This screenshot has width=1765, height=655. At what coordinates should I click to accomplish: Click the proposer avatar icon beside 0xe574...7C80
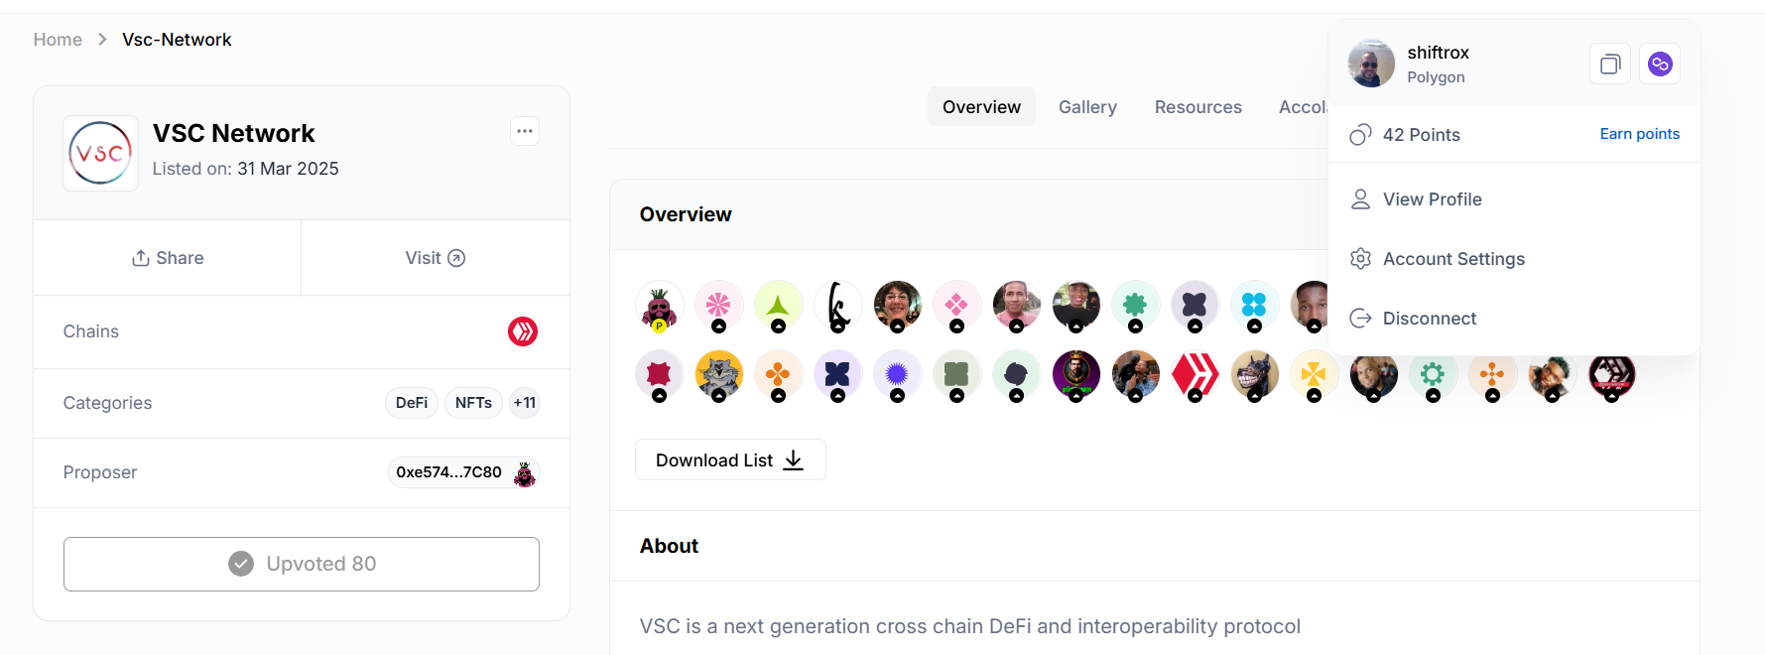pos(524,473)
